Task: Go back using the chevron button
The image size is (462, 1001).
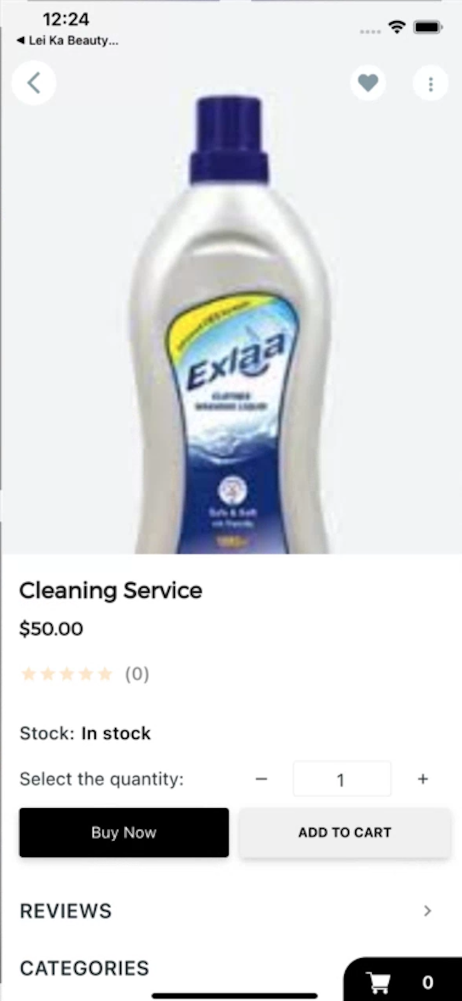Action: pyautogui.click(x=34, y=83)
